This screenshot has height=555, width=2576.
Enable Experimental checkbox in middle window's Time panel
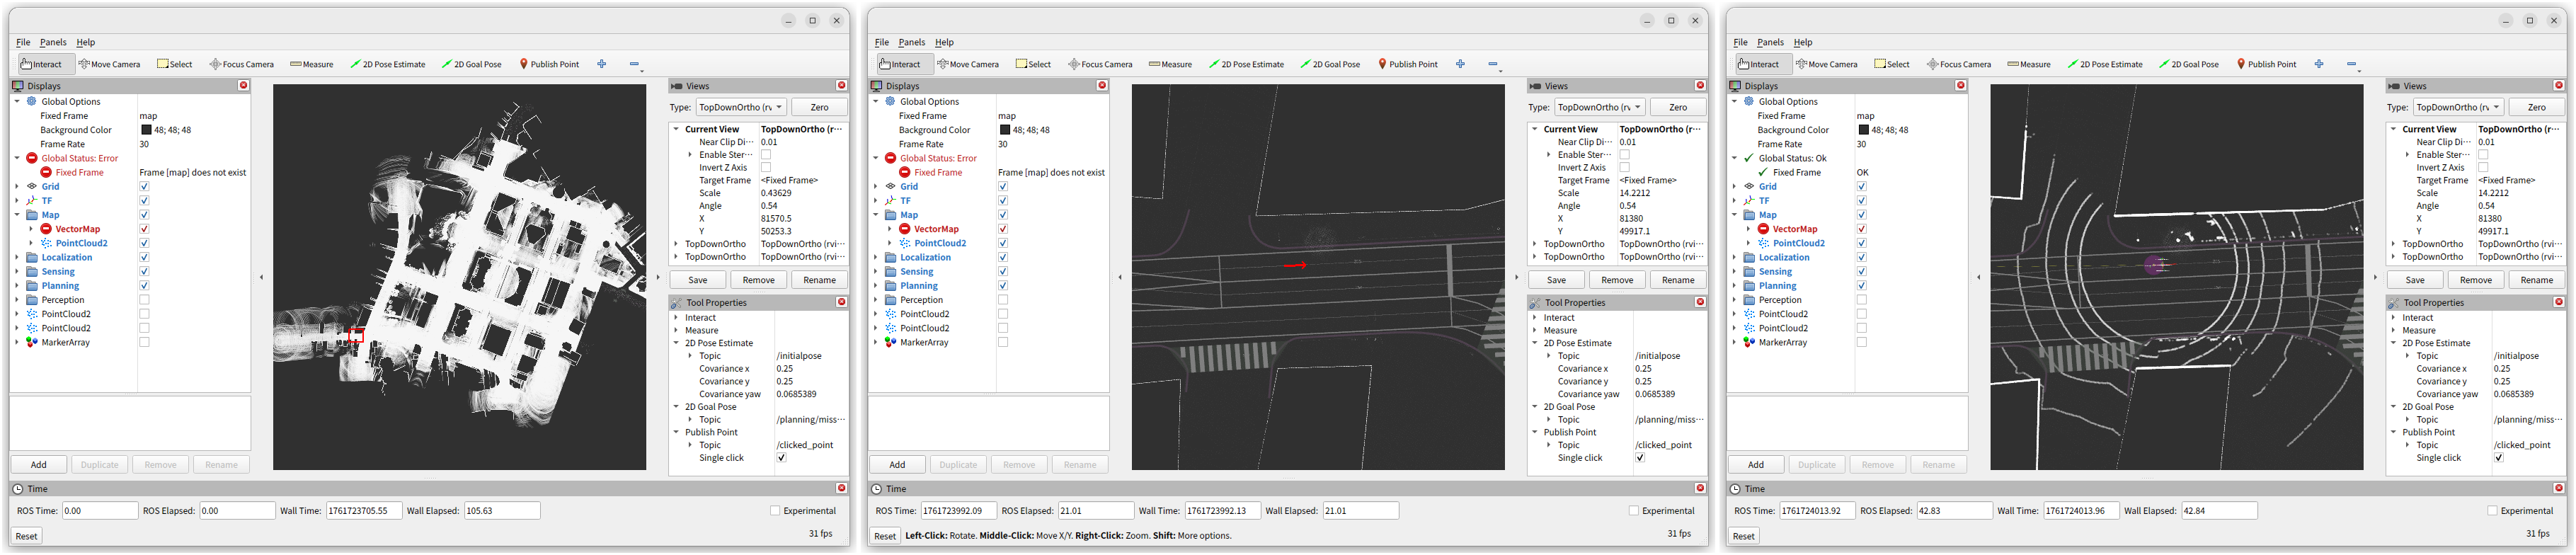click(1634, 511)
